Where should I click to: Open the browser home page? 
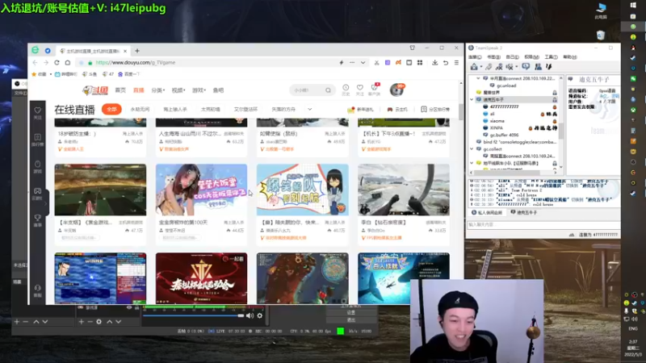click(x=68, y=63)
